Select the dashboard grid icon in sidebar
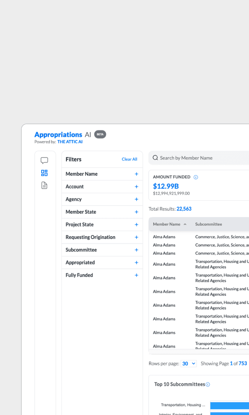Image resolution: width=249 pixels, height=415 pixels. [x=44, y=173]
